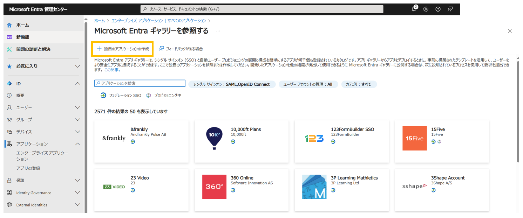The height and width of the screenshot is (218, 523).
Task: Open the 3P Learning Mathletics card
Action: [342, 190]
